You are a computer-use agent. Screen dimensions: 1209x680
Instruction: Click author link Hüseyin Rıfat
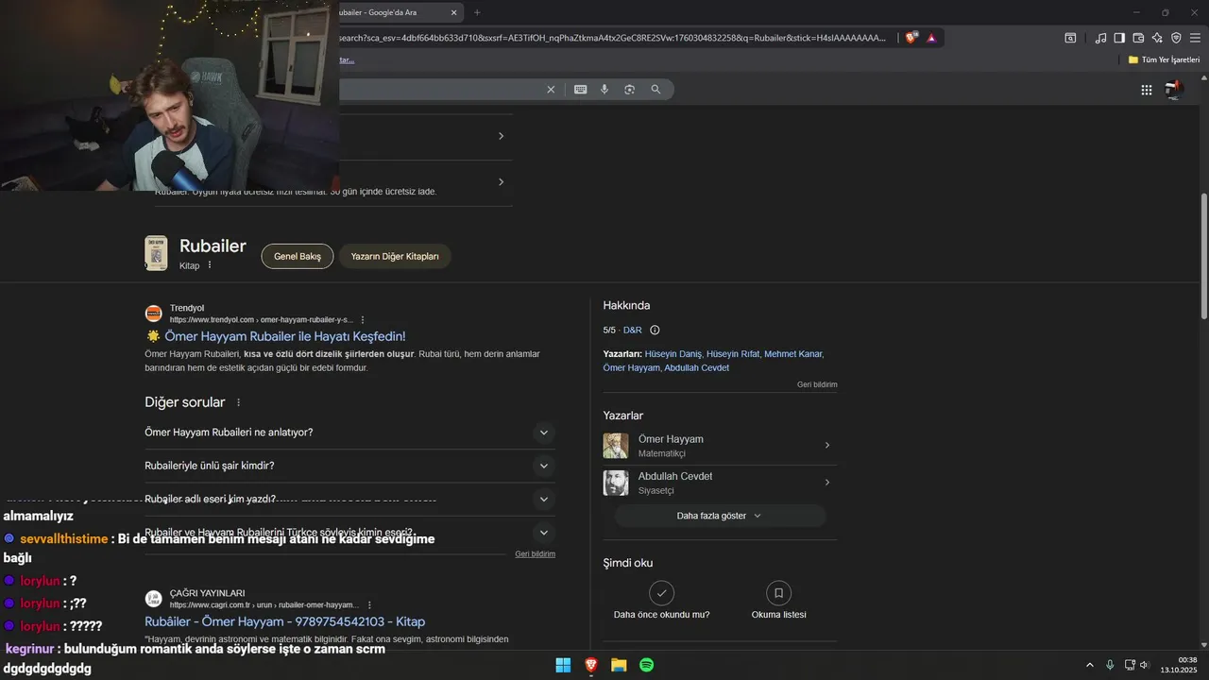[733, 354]
